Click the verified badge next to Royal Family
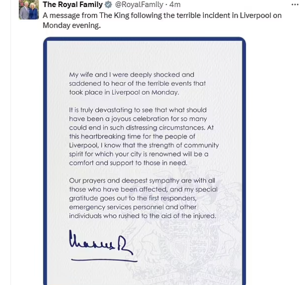The image size is (307, 285). click(108, 4)
